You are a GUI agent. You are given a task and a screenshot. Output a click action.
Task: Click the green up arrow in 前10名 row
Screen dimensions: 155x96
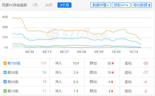pyautogui.click(x=77, y=91)
